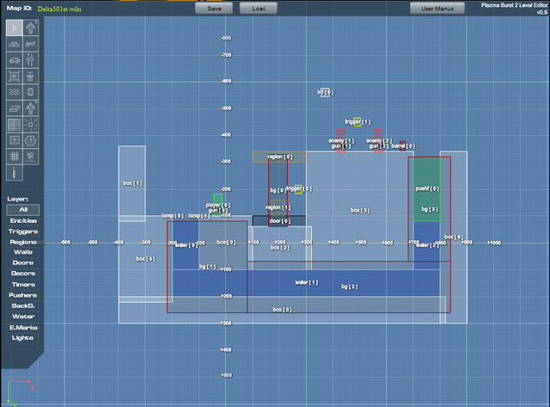Select the enemy [2] label
550x407 pixels.
379,140
